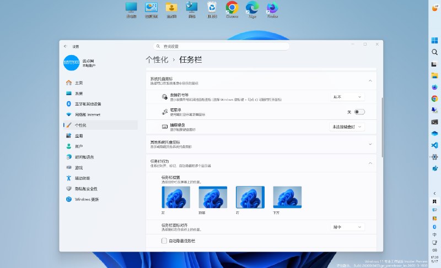The height and width of the screenshot is (268, 441).
Task: Open the user folder desktop icon
Action: 171,10
